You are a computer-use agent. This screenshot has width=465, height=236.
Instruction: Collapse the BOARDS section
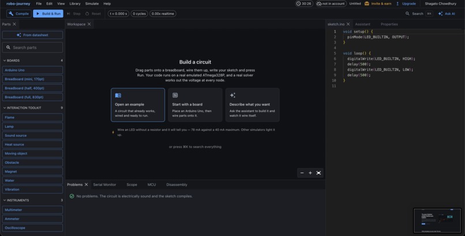pos(33,61)
